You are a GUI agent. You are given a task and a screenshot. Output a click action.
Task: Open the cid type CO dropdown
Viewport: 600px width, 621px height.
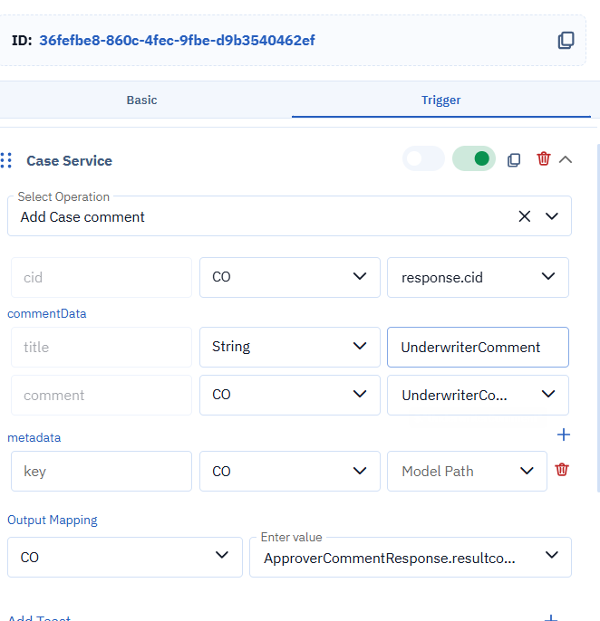[x=290, y=277]
